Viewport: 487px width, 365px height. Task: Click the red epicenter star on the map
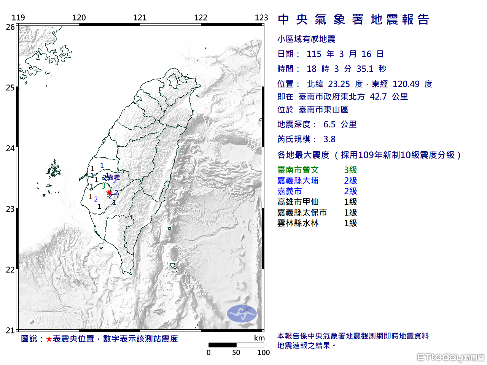[109, 192]
